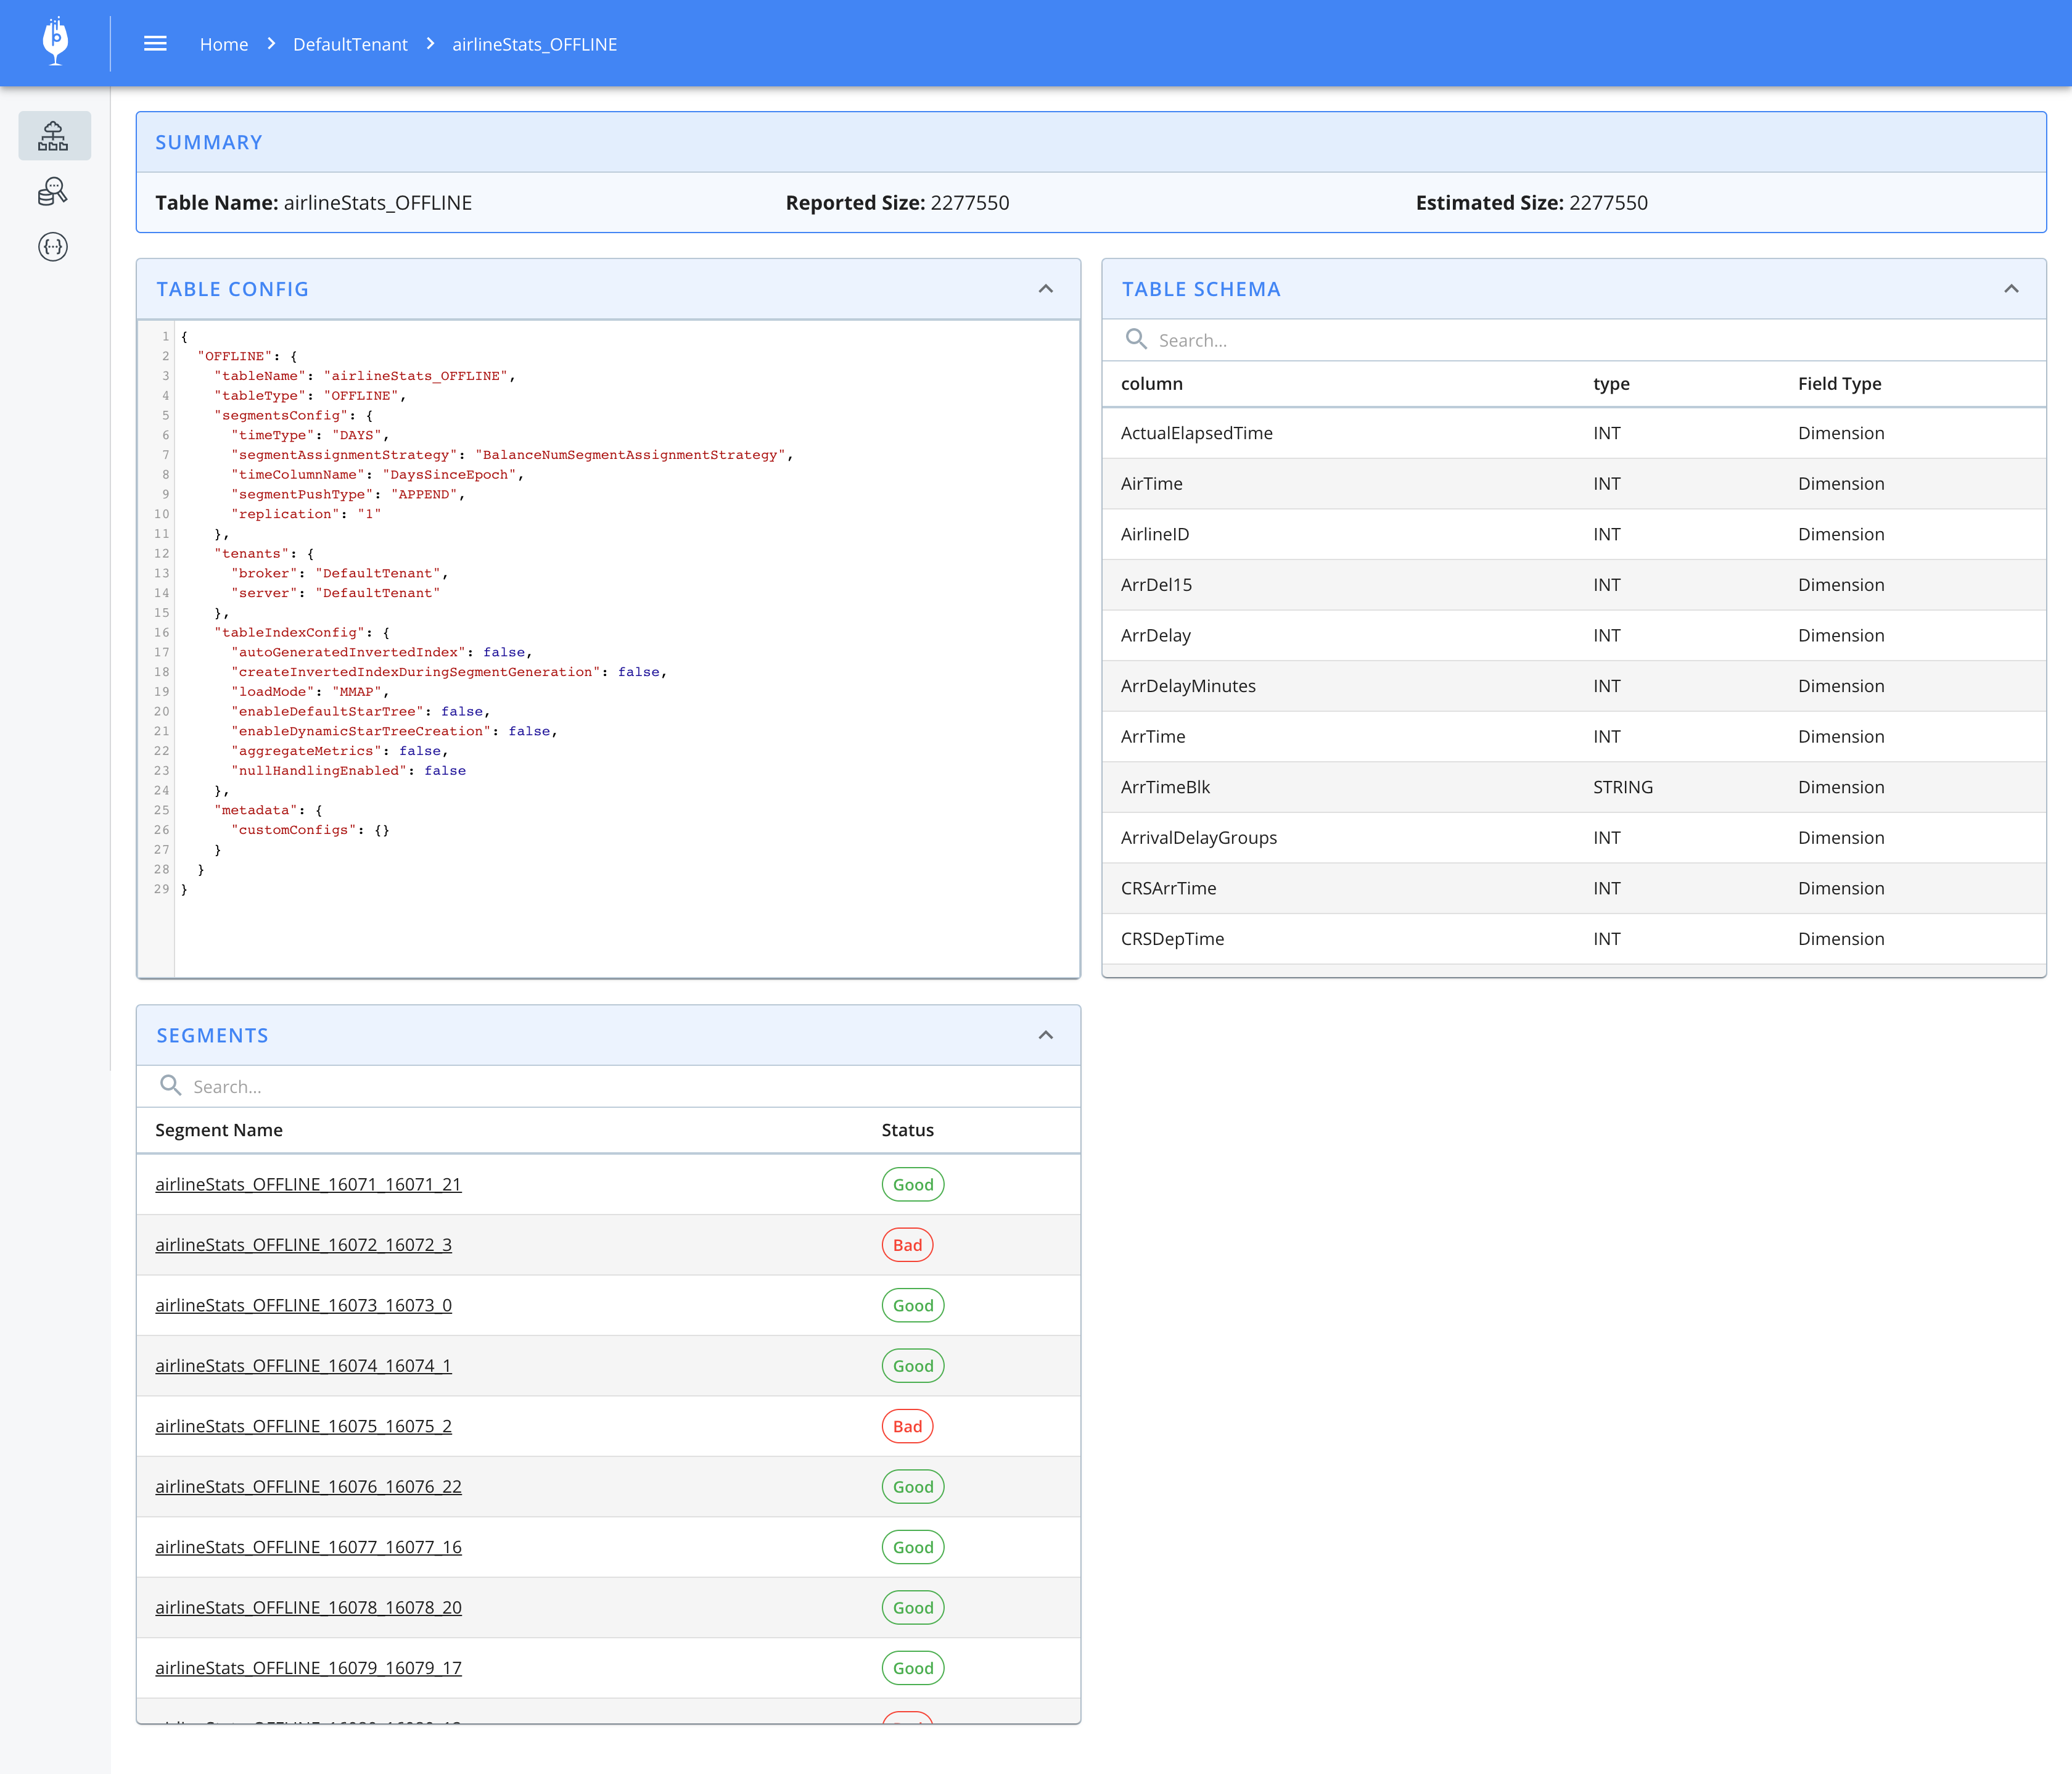
Task: Collapse the Segments panel
Action: tap(1046, 1035)
